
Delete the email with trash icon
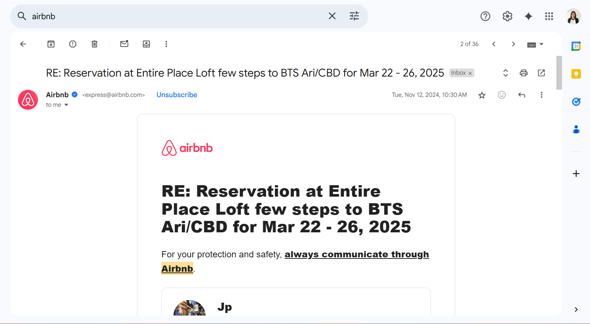(x=94, y=44)
